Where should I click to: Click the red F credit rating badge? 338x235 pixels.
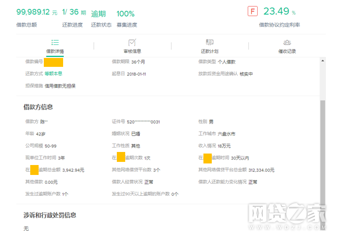pos(253,12)
